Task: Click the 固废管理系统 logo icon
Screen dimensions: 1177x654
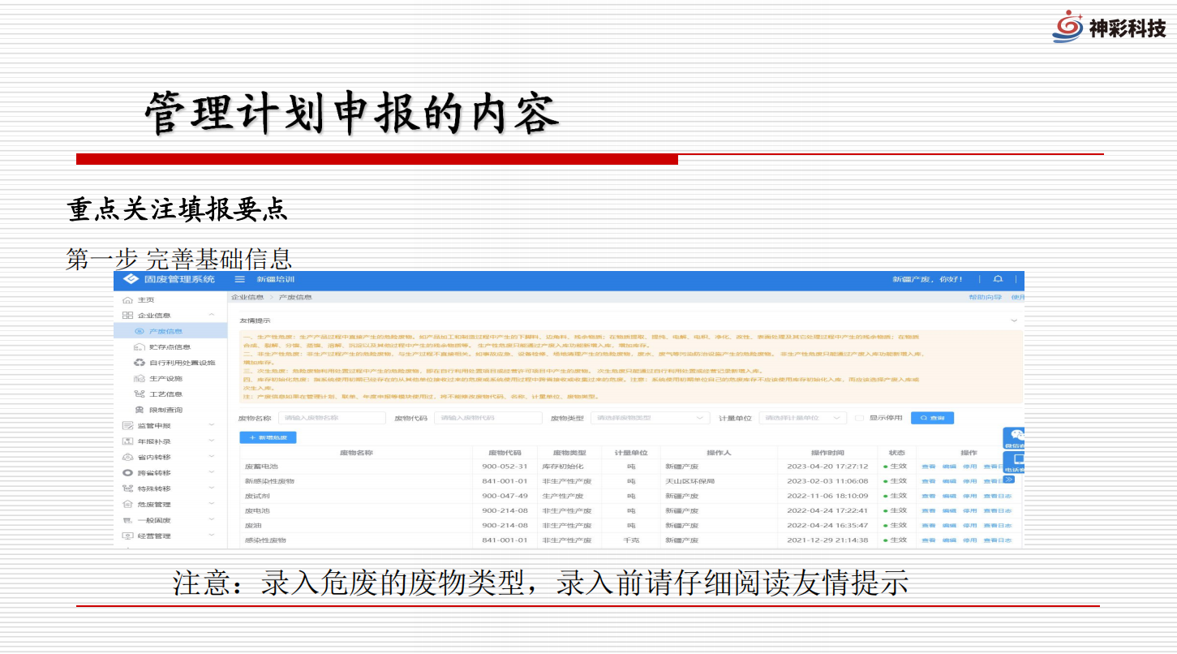Action: [131, 279]
